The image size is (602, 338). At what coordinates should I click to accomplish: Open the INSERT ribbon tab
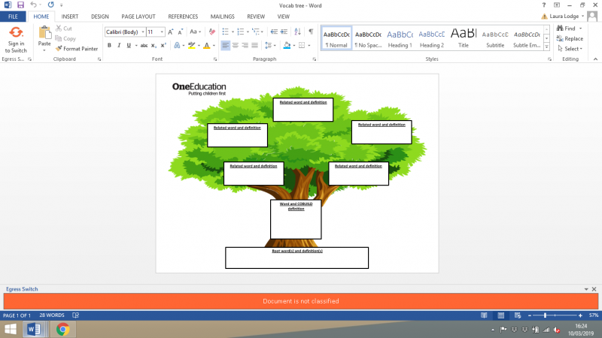(69, 17)
